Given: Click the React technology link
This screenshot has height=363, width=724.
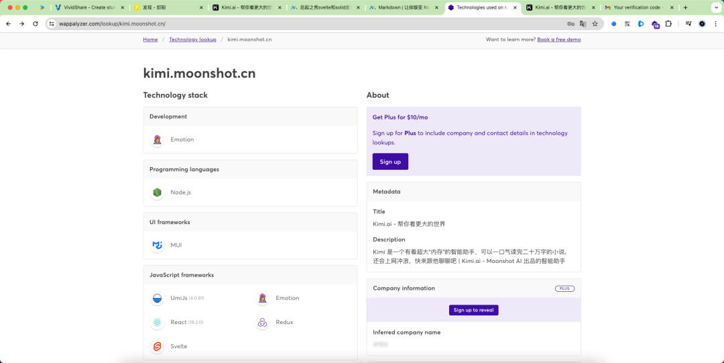Looking at the screenshot, I should [x=178, y=322].
